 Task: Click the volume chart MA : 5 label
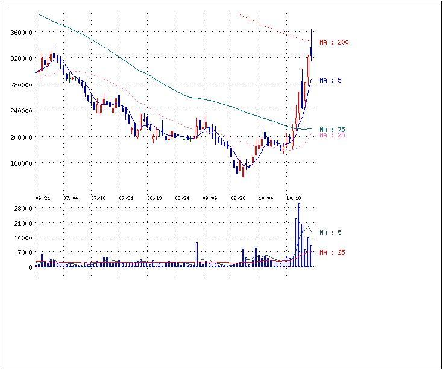(330, 233)
